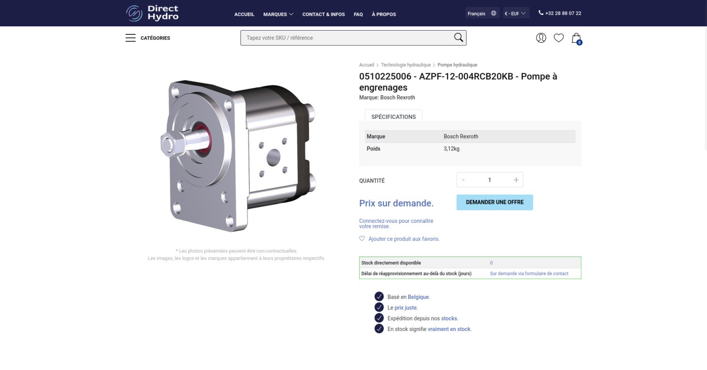Image resolution: width=707 pixels, height=370 pixels.
Task: Click the stocks link
Action: [450, 318]
